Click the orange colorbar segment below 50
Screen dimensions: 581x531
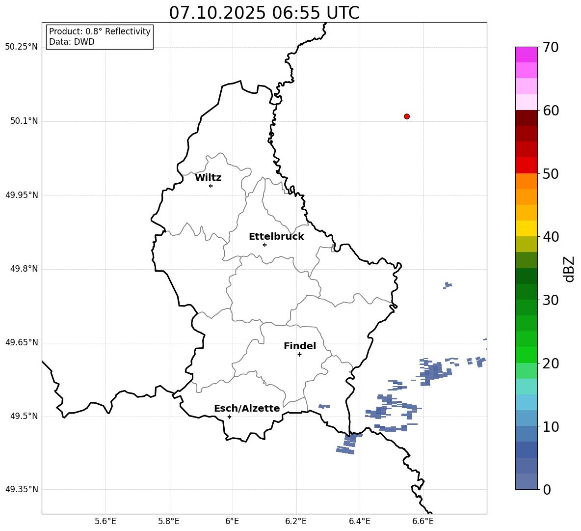[526, 181]
